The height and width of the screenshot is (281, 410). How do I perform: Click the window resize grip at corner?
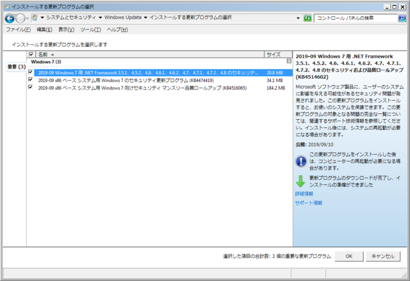pos(404,275)
